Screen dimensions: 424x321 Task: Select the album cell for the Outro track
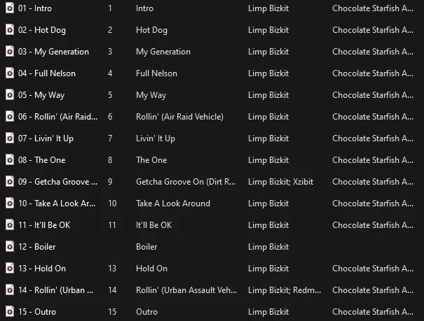pyautogui.click(x=373, y=312)
